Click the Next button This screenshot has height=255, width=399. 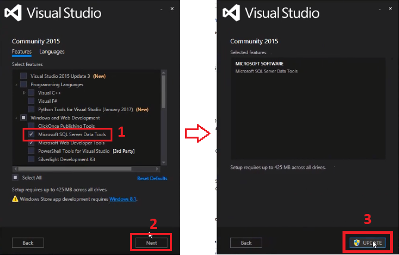(152, 243)
